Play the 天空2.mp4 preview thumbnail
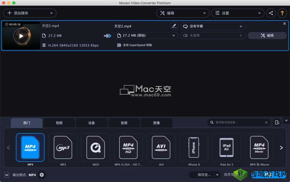The width and height of the screenshot is (290, 182). pos(21,36)
